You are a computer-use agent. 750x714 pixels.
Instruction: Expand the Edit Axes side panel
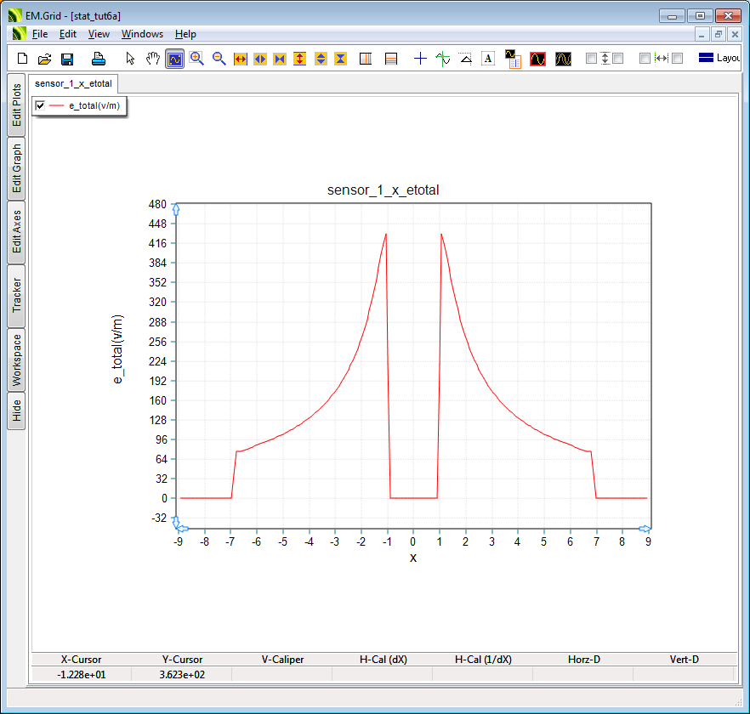click(x=16, y=232)
